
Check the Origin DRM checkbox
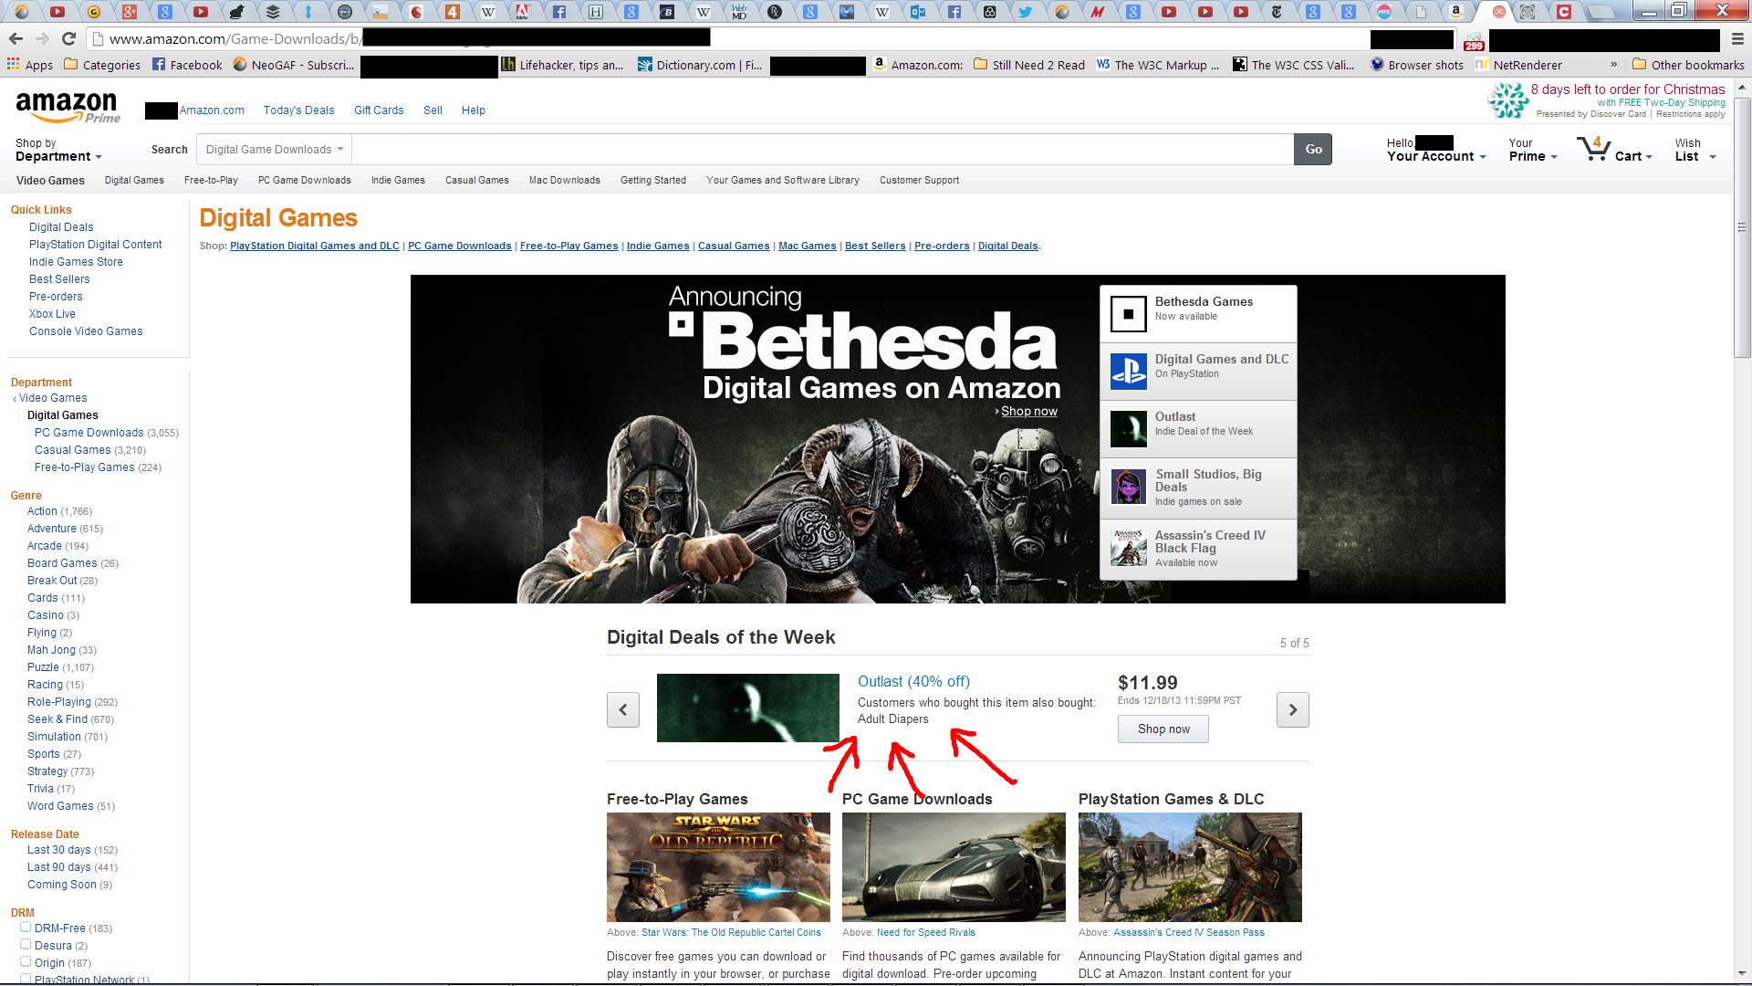tap(26, 961)
